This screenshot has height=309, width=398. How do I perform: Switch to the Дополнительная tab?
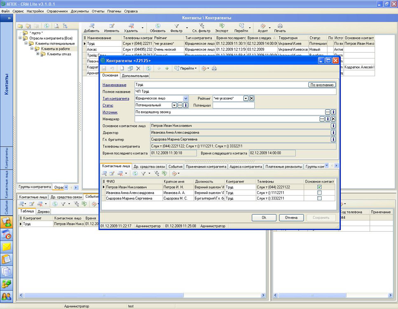point(135,76)
